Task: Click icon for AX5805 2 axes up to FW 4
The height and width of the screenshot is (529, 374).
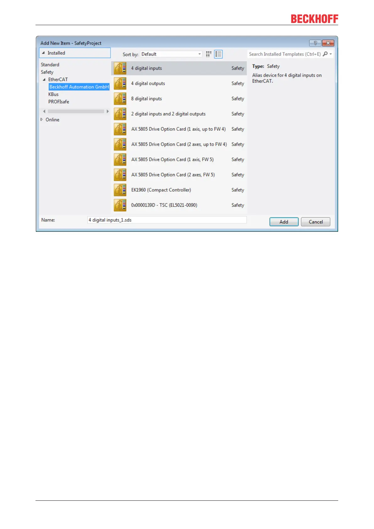Action: point(120,145)
